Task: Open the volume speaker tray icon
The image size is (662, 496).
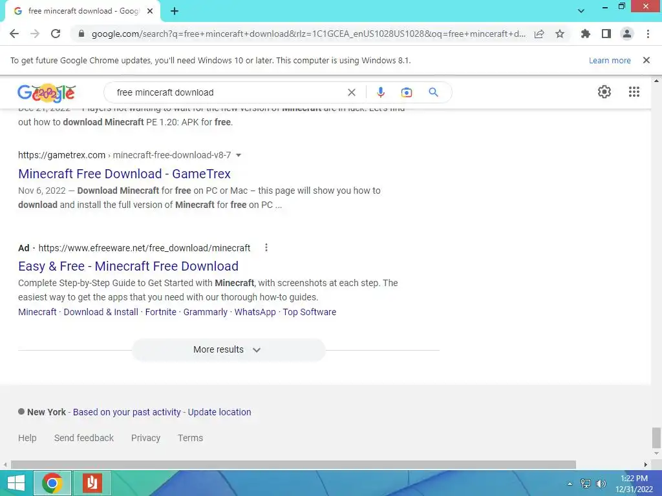Action: click(x=601, y=483)
